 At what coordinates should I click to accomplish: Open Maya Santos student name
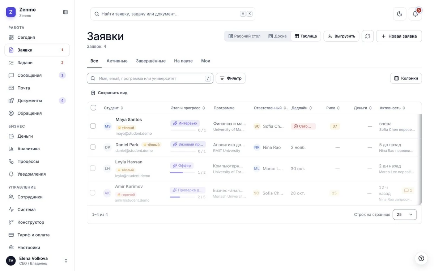pyautogui.click(x=129, y=120)
